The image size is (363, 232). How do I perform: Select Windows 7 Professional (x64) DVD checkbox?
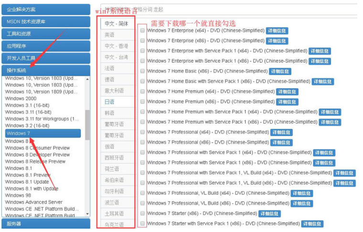coord(143,132)
